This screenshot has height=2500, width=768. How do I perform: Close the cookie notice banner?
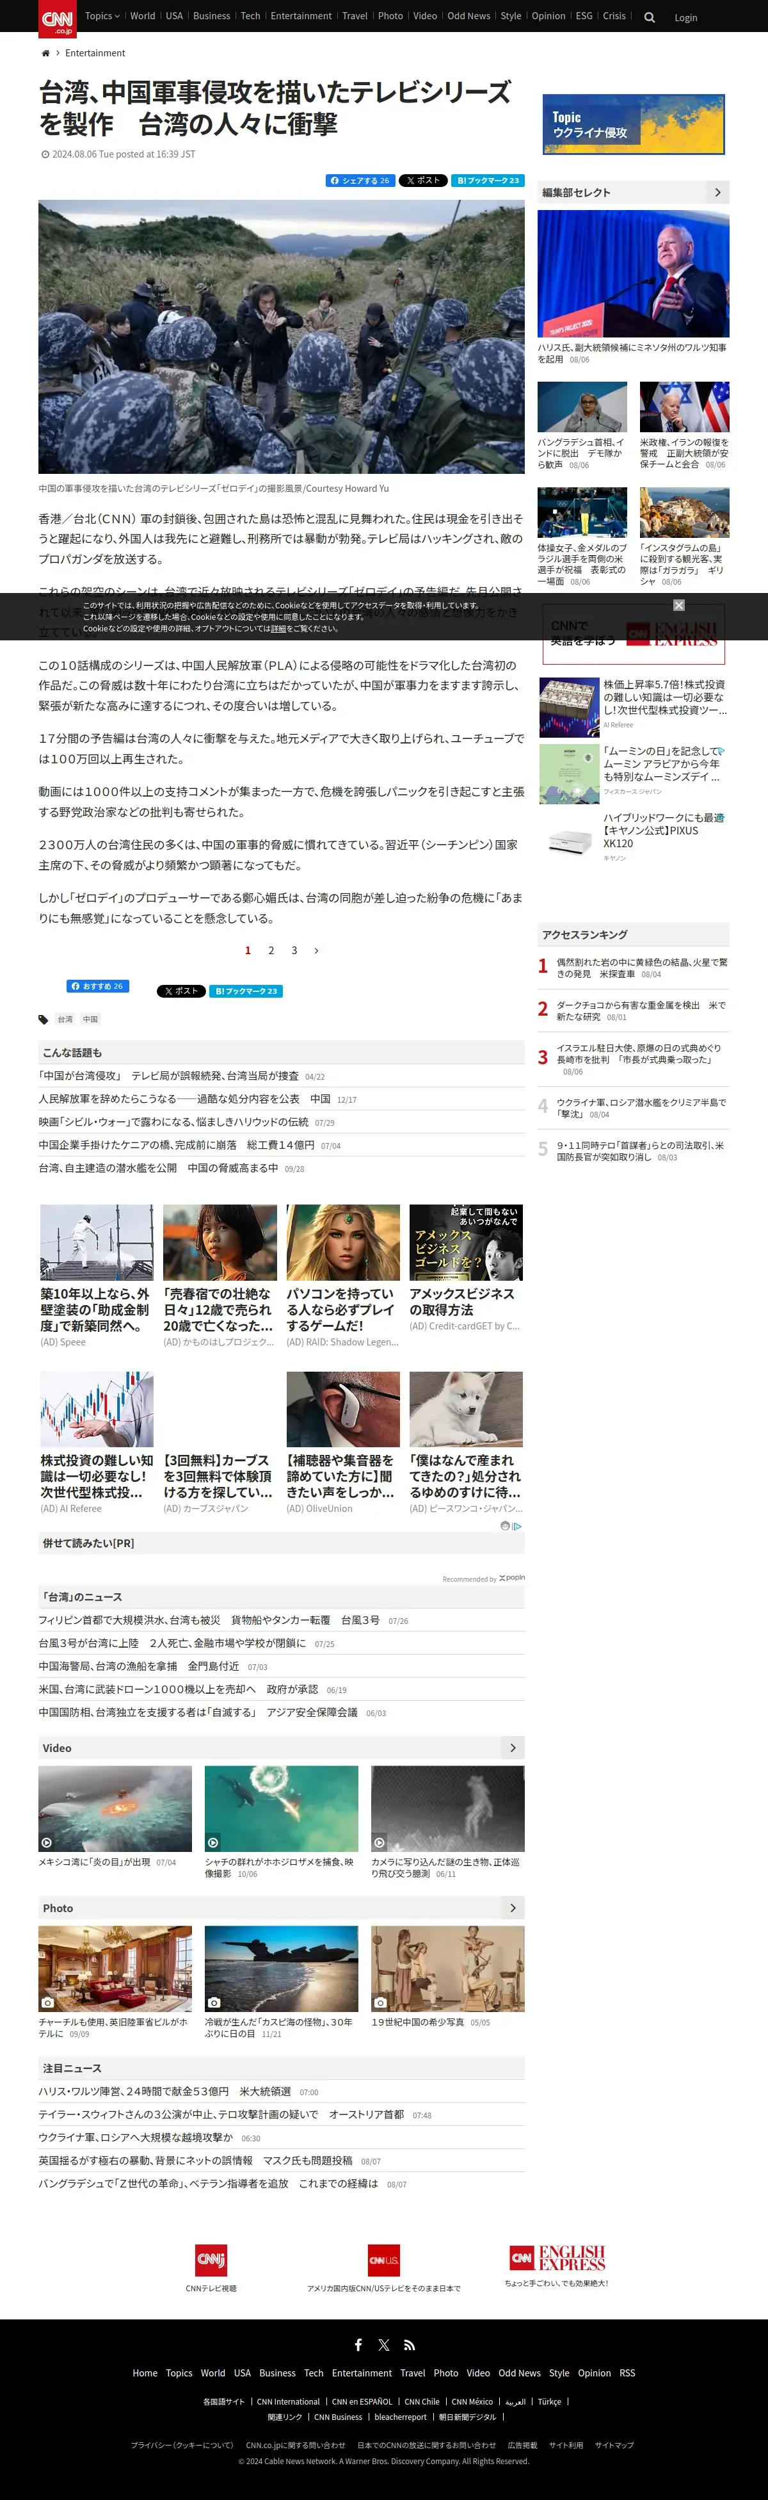[x=679, y=605]
